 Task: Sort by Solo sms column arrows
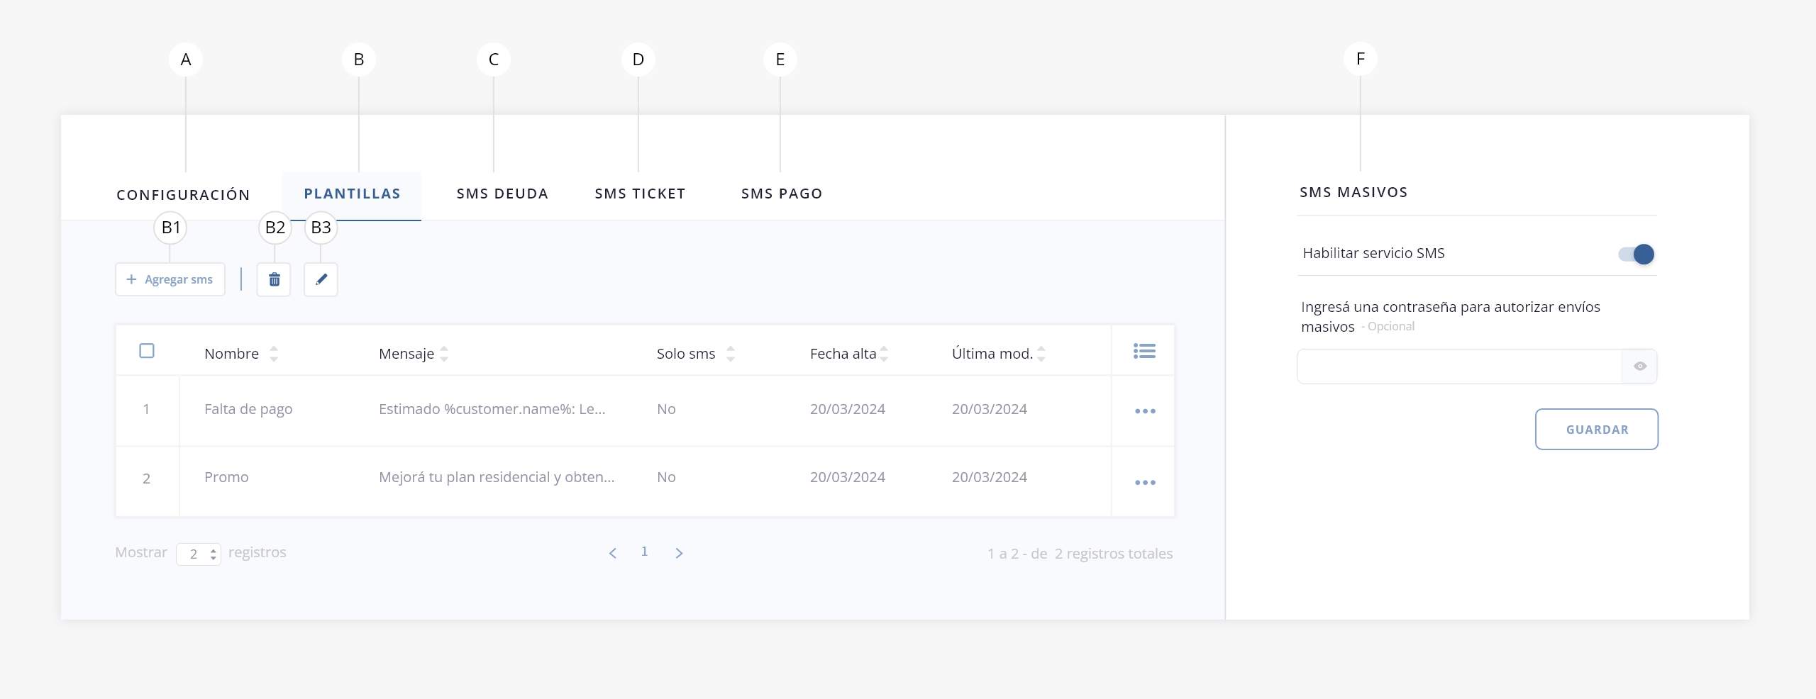(730, 354)
